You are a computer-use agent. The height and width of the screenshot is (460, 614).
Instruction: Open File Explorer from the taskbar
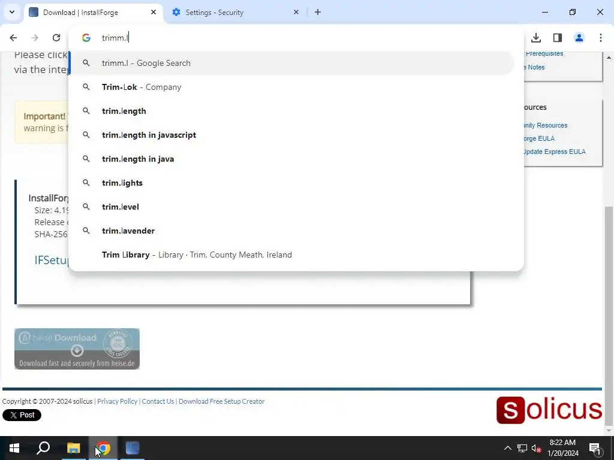pyautogui.click(x=73, y=448)
